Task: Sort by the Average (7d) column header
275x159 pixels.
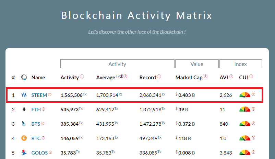Action: pyautogui.click(x=106, y=78)
